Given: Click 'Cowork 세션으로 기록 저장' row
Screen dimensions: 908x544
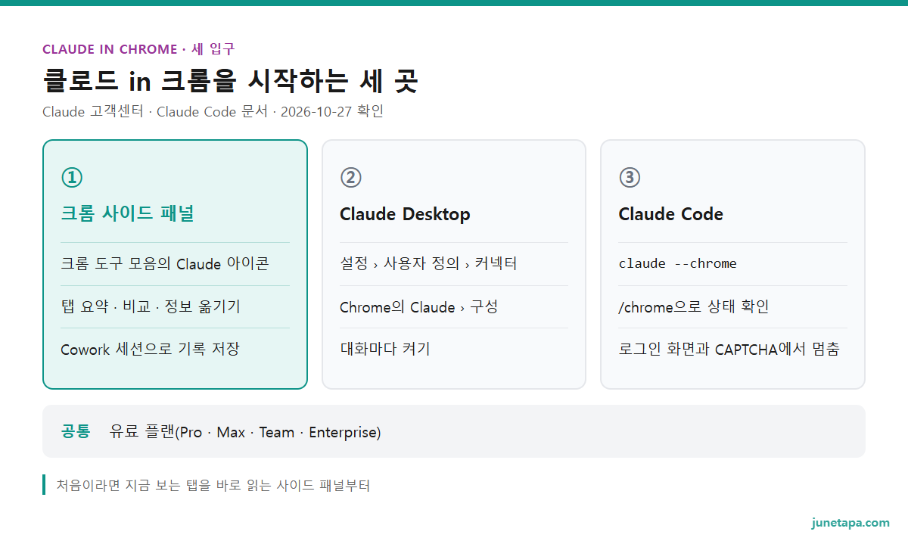Looking at the screenshot, I should [175, 349].
